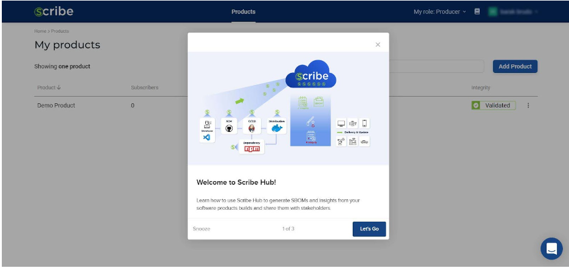Select the Products tab in top navigation
The height and width of the screenshot is (268, 569).
point(244,12)
